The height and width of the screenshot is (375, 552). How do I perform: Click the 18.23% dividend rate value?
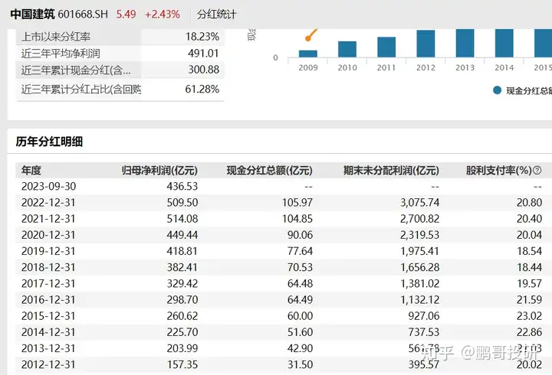[x=202, y=37]
